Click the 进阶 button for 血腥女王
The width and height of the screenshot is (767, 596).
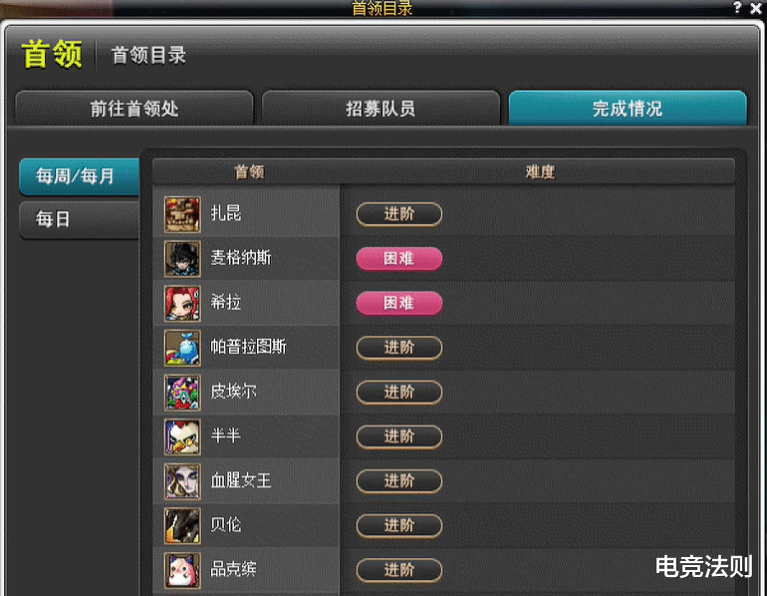399,481
